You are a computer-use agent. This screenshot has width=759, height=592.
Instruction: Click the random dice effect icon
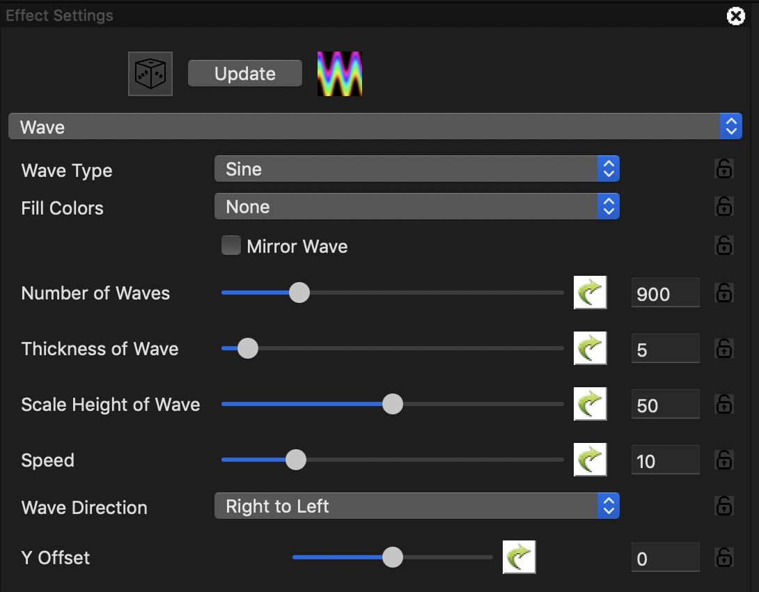[150, 74]
